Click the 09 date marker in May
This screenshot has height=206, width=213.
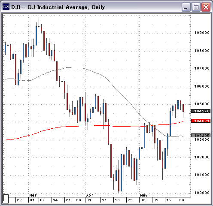coord(156,200)
